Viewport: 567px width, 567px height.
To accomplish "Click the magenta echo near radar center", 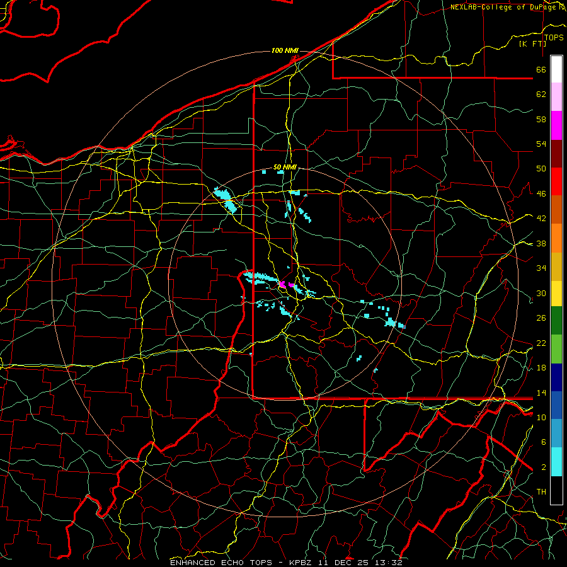I will coord(283,284).
